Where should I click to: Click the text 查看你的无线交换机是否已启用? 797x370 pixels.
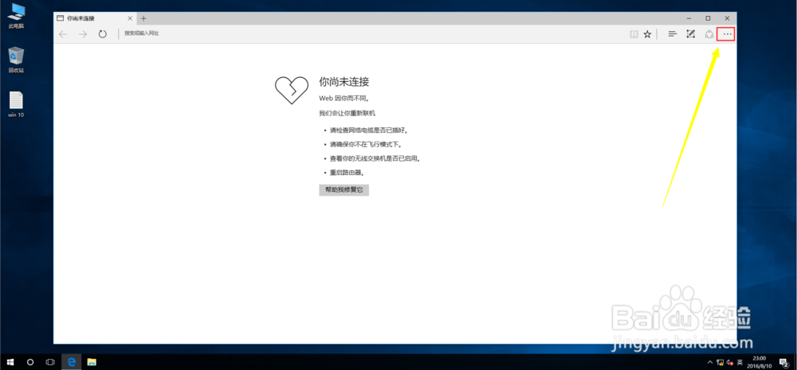[375, 158]
